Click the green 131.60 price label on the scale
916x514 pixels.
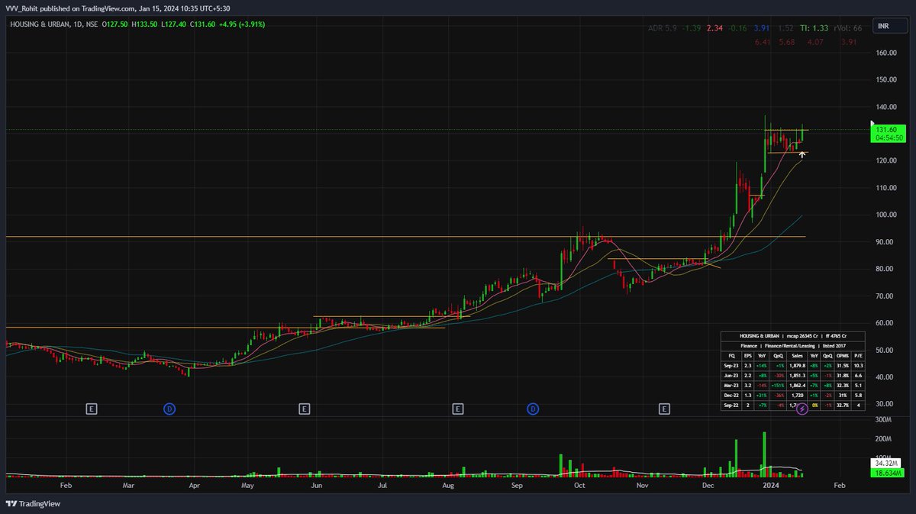point(888,130)
